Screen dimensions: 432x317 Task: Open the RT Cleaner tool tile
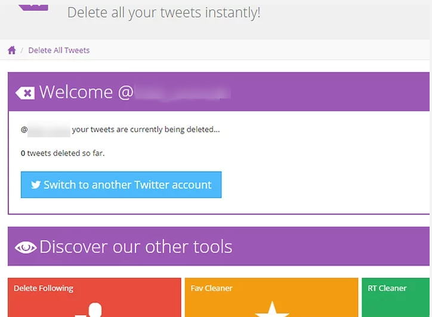point(396,297)
